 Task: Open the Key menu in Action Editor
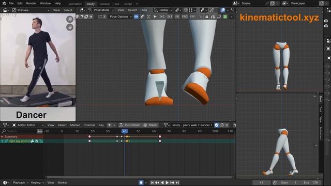(x=101, y=125)
